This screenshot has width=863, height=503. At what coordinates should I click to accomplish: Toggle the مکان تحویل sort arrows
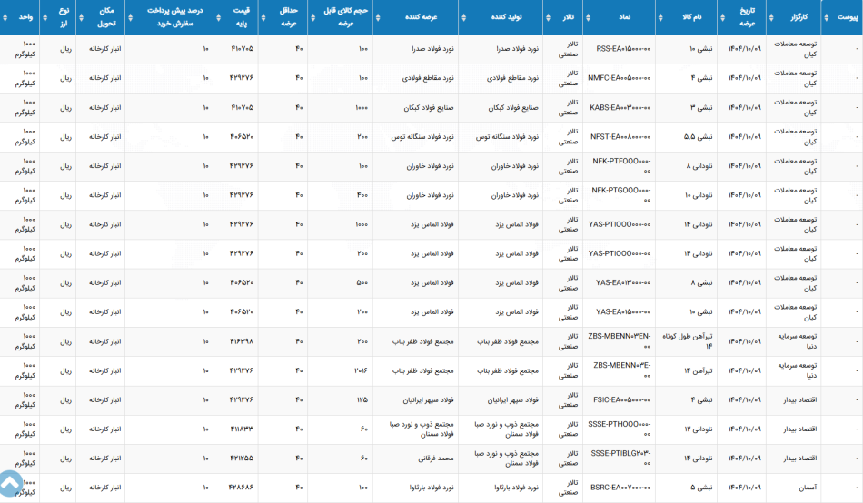(x=81, y=17)
